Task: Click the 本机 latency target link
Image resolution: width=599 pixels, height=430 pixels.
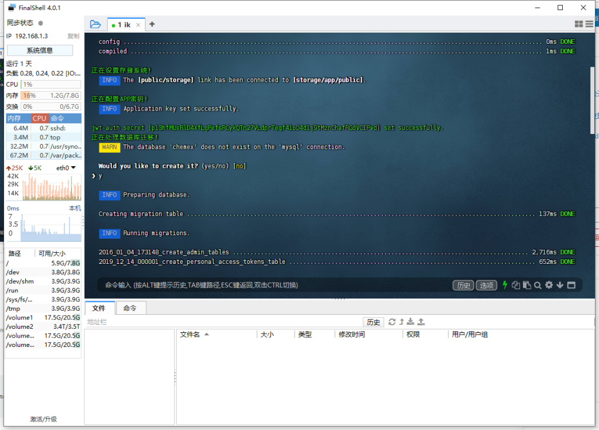Action: tap(75, 208)
